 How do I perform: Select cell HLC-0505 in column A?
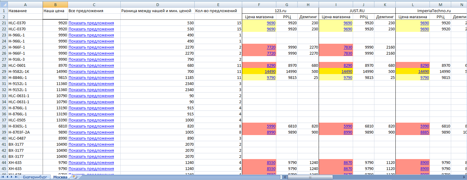click(x=25, y=120)
